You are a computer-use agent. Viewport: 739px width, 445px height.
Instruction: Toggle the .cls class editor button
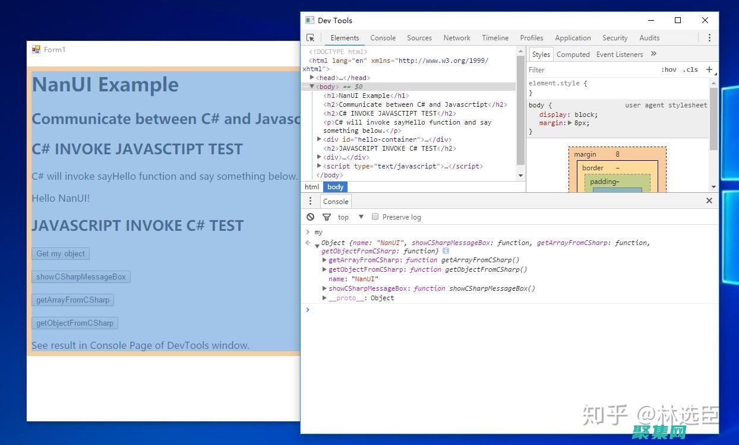(x=690, y=69)
